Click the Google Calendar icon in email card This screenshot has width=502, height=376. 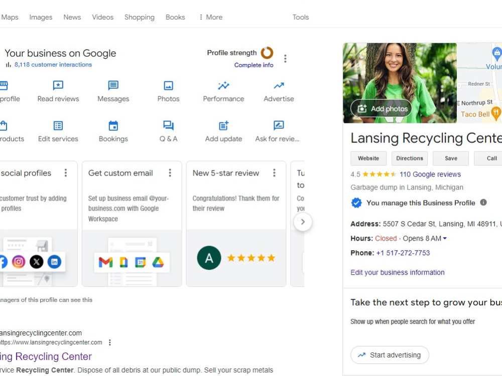tap(141, 263)
